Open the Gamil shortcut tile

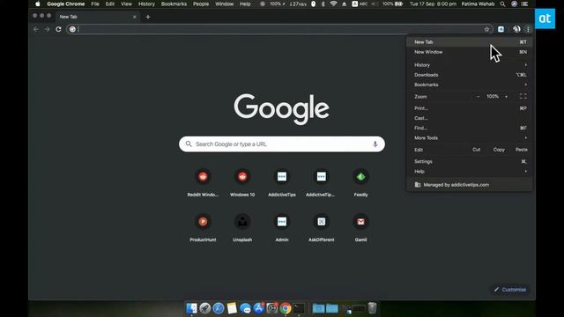tap(360, 228)
